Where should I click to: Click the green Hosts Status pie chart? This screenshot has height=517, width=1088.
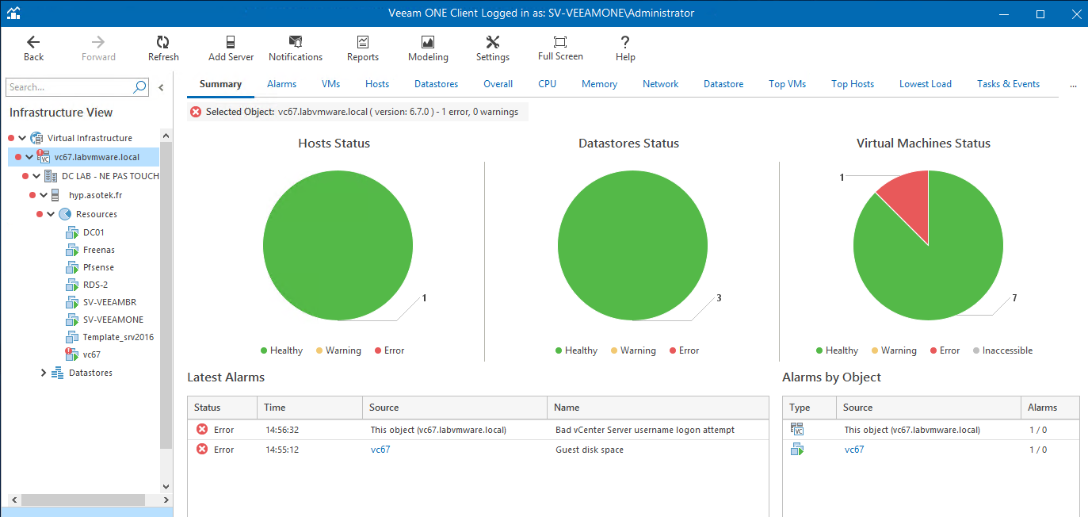338,246
